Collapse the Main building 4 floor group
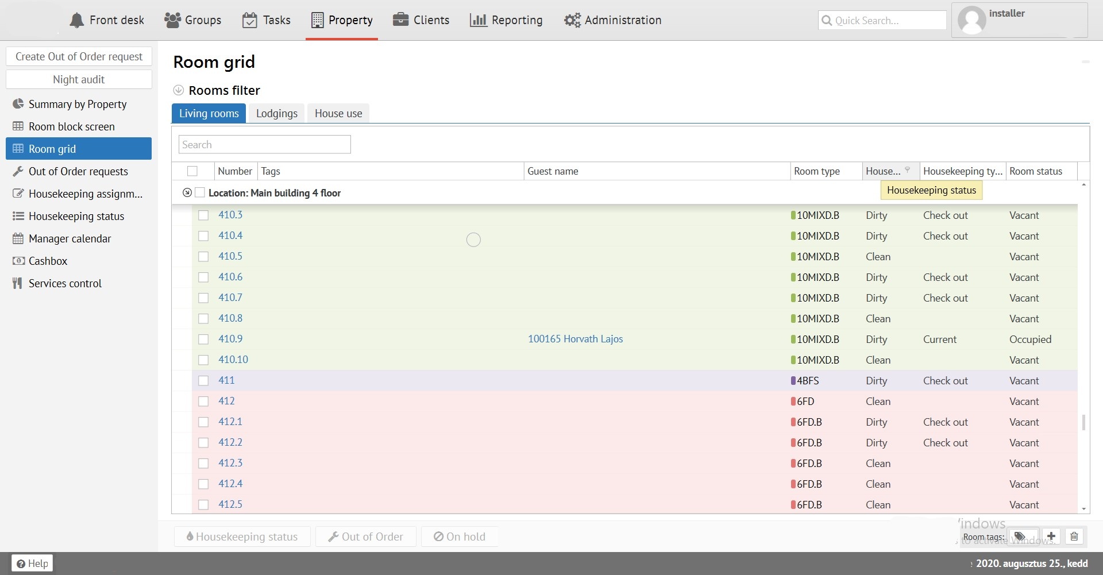 [x=187, y=193]
